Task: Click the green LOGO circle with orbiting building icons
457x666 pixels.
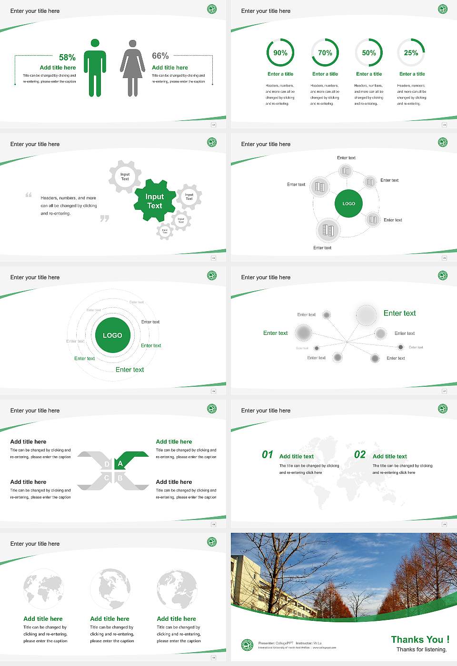Action: [x=348, y=204]
